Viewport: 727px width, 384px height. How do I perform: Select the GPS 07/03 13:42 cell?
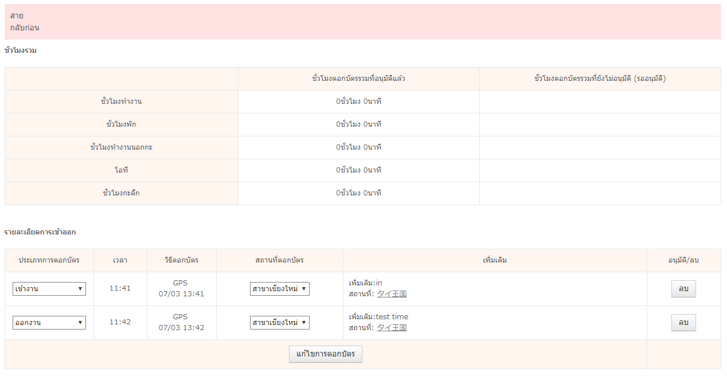[181, 322]
